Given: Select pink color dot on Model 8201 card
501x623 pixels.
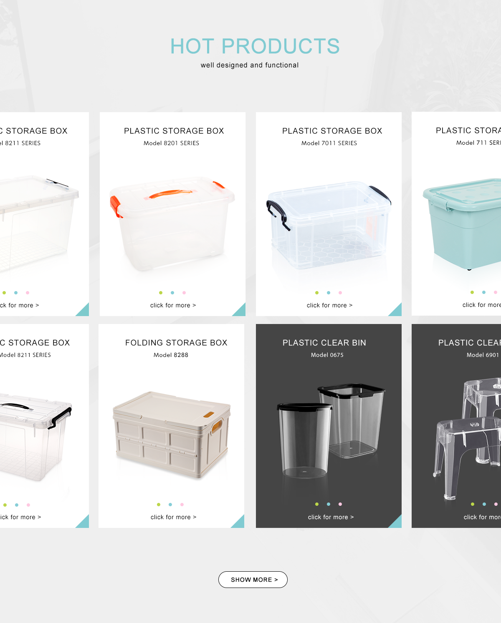Looking at the screenshot, I should [x=184, y=293].
